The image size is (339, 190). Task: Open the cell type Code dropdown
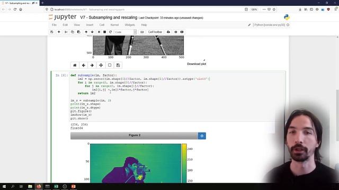126,32
